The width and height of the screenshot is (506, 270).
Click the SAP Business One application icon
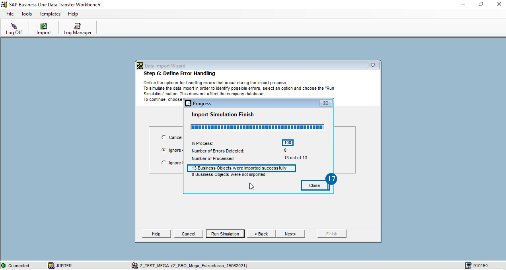coord(4,4)
